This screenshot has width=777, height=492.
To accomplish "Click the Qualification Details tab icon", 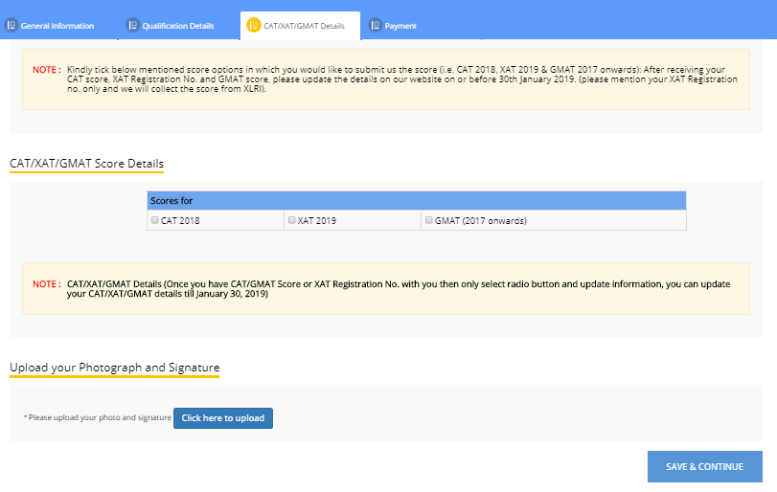I will point(133,25).
